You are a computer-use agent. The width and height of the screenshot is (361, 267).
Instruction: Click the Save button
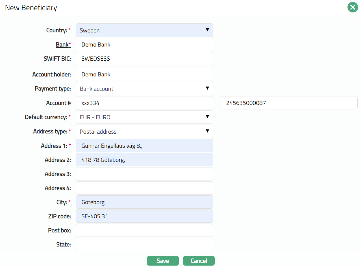point(163,261)
